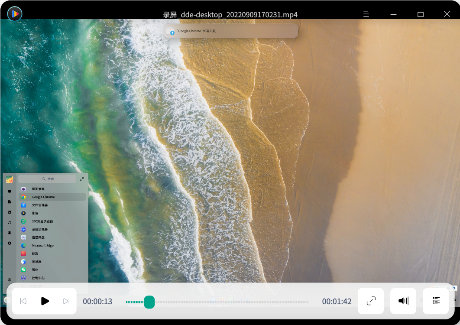Select Google Chrome in the launcher list

coord(43,197)
